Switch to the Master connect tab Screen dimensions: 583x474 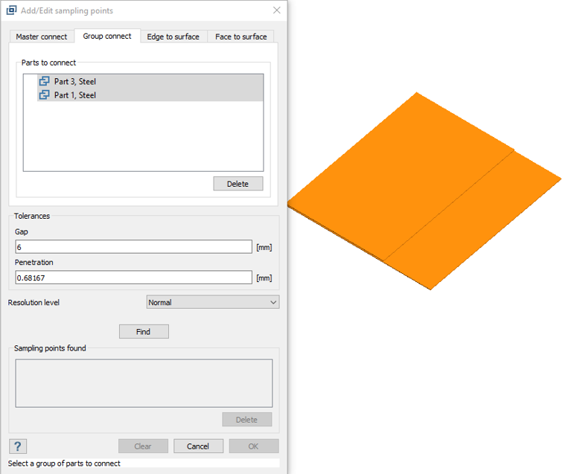(42, 36)
